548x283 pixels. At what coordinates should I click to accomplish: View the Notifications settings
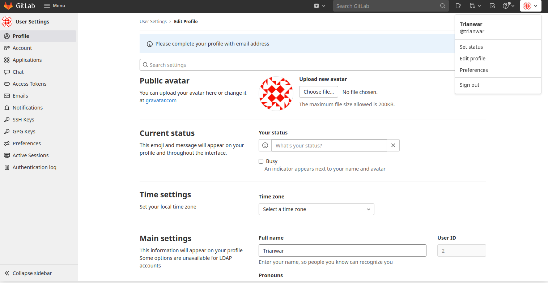[27, 107]
